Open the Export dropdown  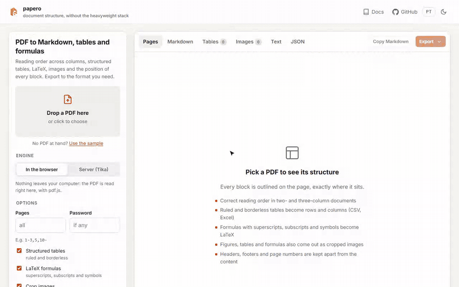(x=430, y=42)
